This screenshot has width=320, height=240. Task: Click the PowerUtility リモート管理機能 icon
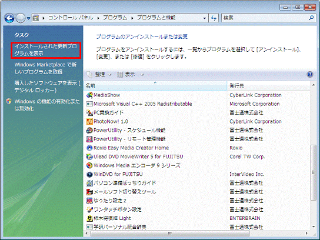[89, 139]
